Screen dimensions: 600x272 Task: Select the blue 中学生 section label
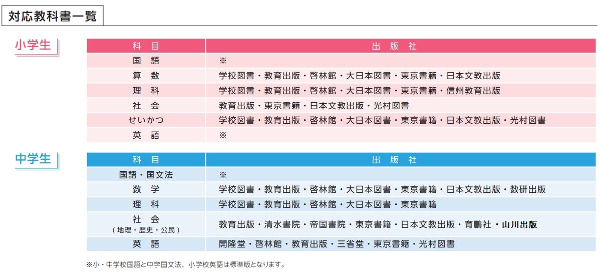[33, 158]
